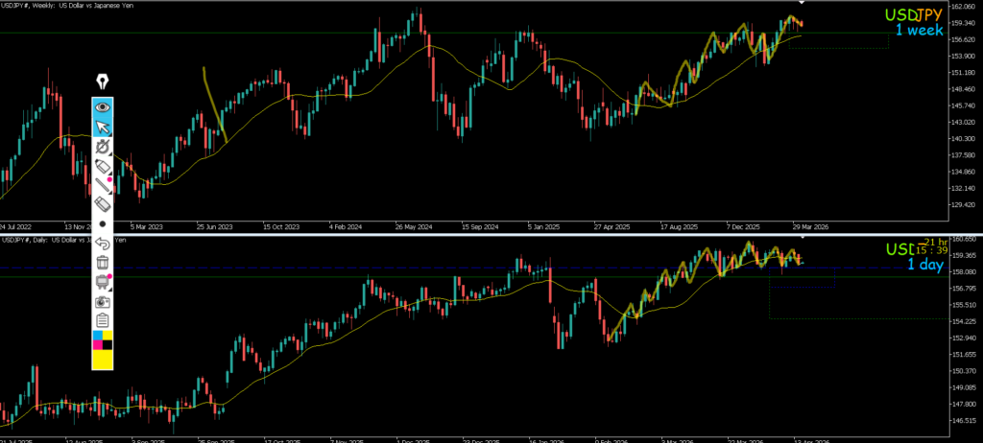The height and width of the screenshot is (443, 983).
Task: Pick the magenta color swatch
Action: (97, 345)
